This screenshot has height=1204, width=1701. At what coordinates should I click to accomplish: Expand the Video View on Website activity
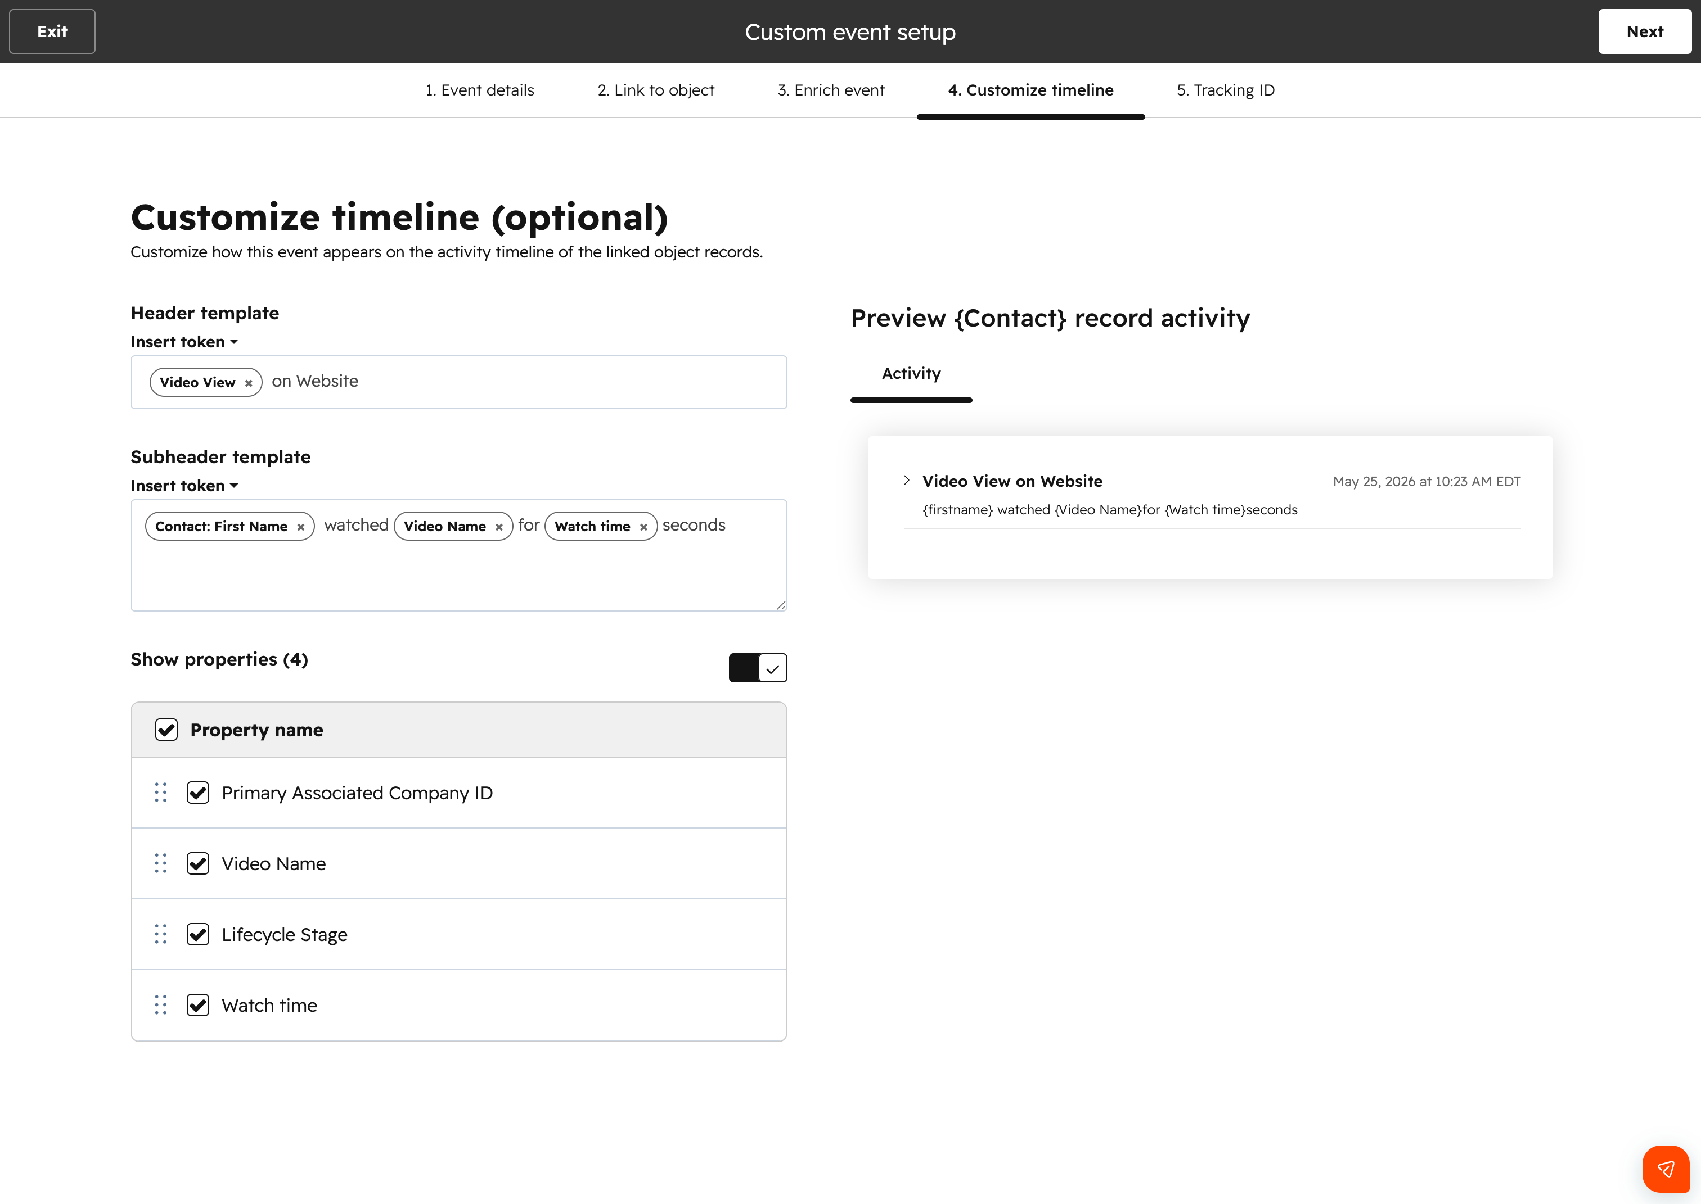(907, 481)
